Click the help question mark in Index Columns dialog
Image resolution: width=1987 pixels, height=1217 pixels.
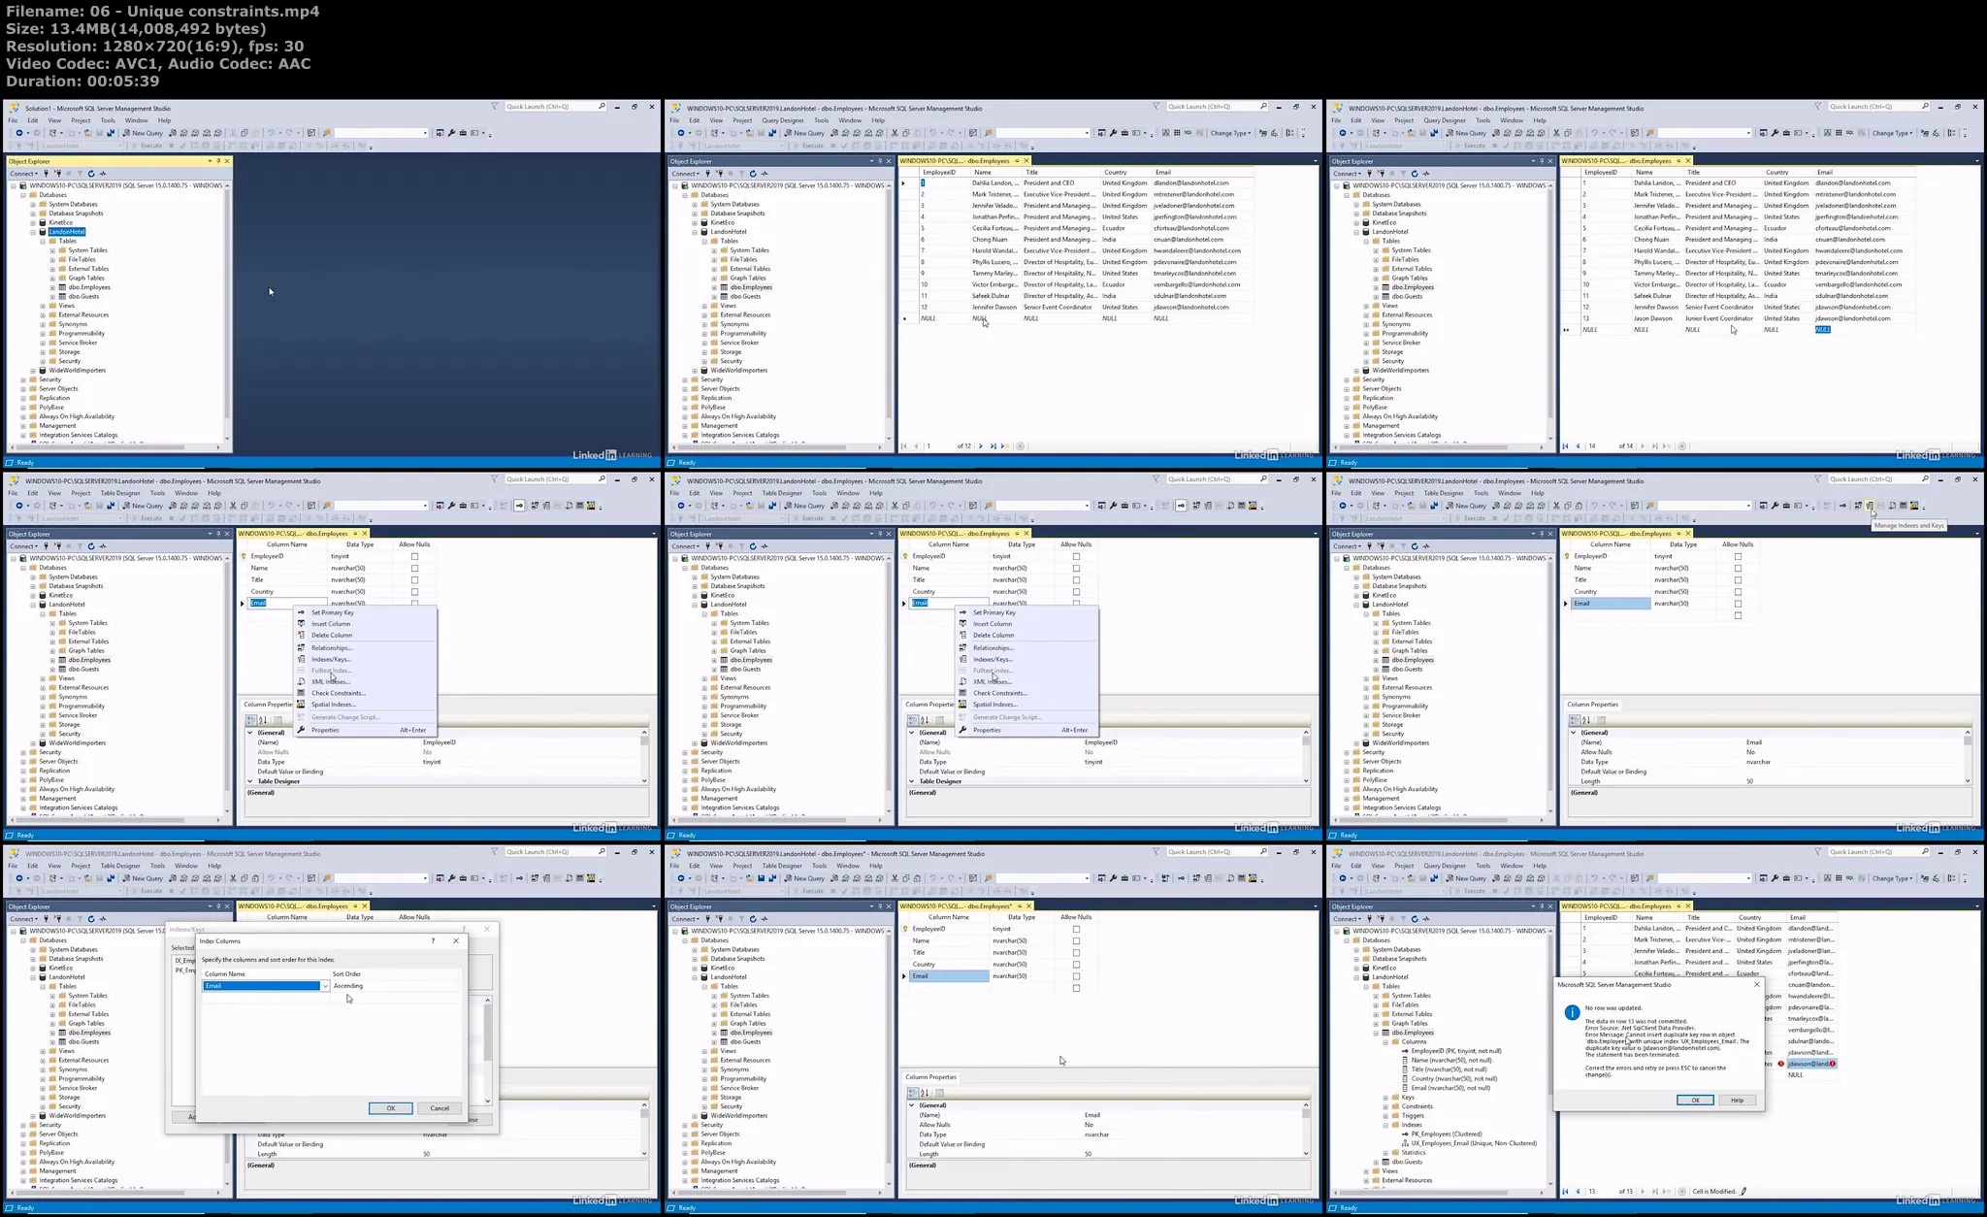pyautogui.click(x=433, y=940)
